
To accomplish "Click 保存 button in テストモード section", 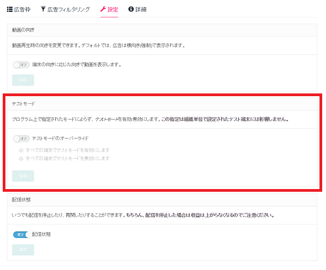I will click(x=23, y=176).
